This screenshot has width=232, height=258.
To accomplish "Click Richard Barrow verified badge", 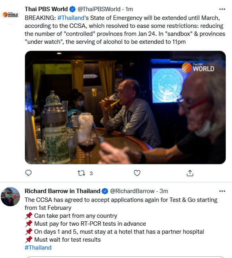I will pos(105,191).
